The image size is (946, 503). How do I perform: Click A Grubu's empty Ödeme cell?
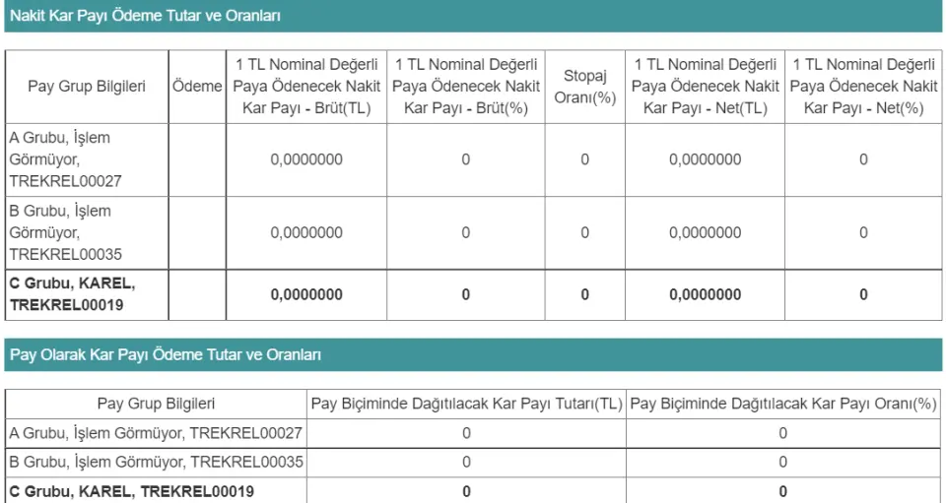click(x=197, y=159)
